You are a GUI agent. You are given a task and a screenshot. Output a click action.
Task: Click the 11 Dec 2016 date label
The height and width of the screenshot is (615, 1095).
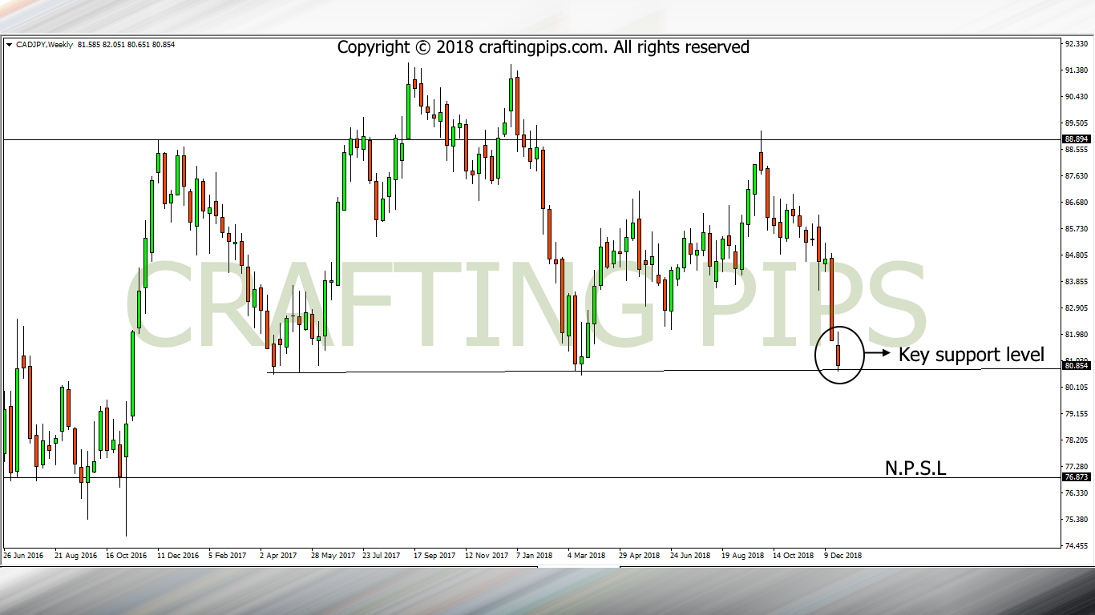[x=178, y=555]
